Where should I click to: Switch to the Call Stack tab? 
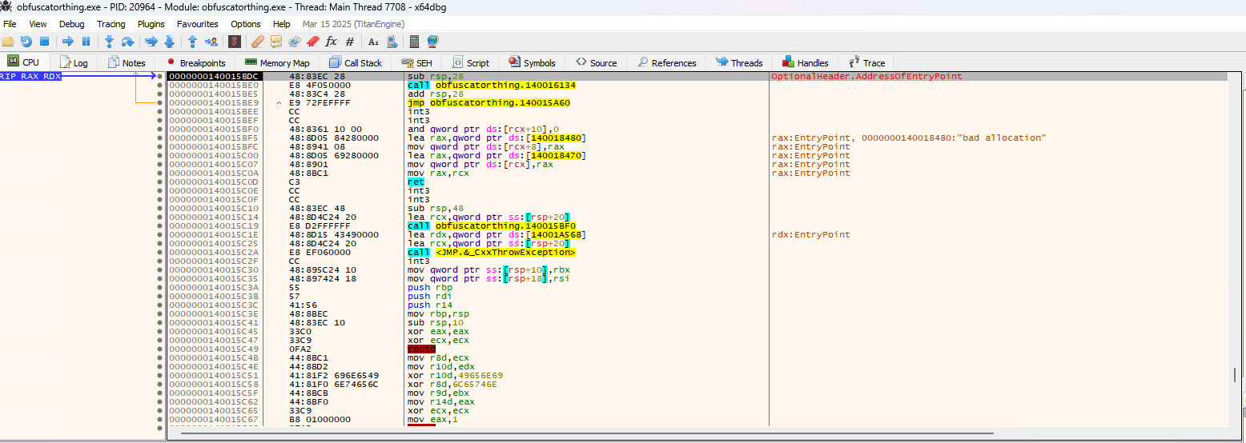[x=356, y=62]
